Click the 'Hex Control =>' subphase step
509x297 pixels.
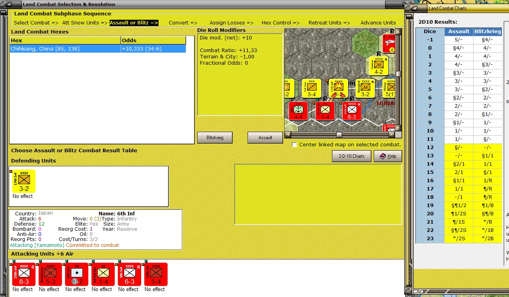pyautogui.click(x=281, y=22)
